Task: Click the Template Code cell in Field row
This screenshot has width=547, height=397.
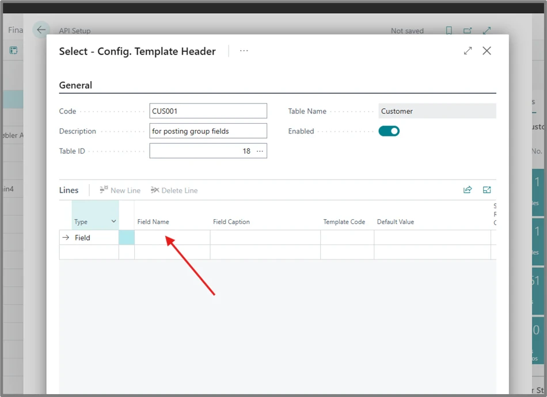Action: tap(347, 238)
